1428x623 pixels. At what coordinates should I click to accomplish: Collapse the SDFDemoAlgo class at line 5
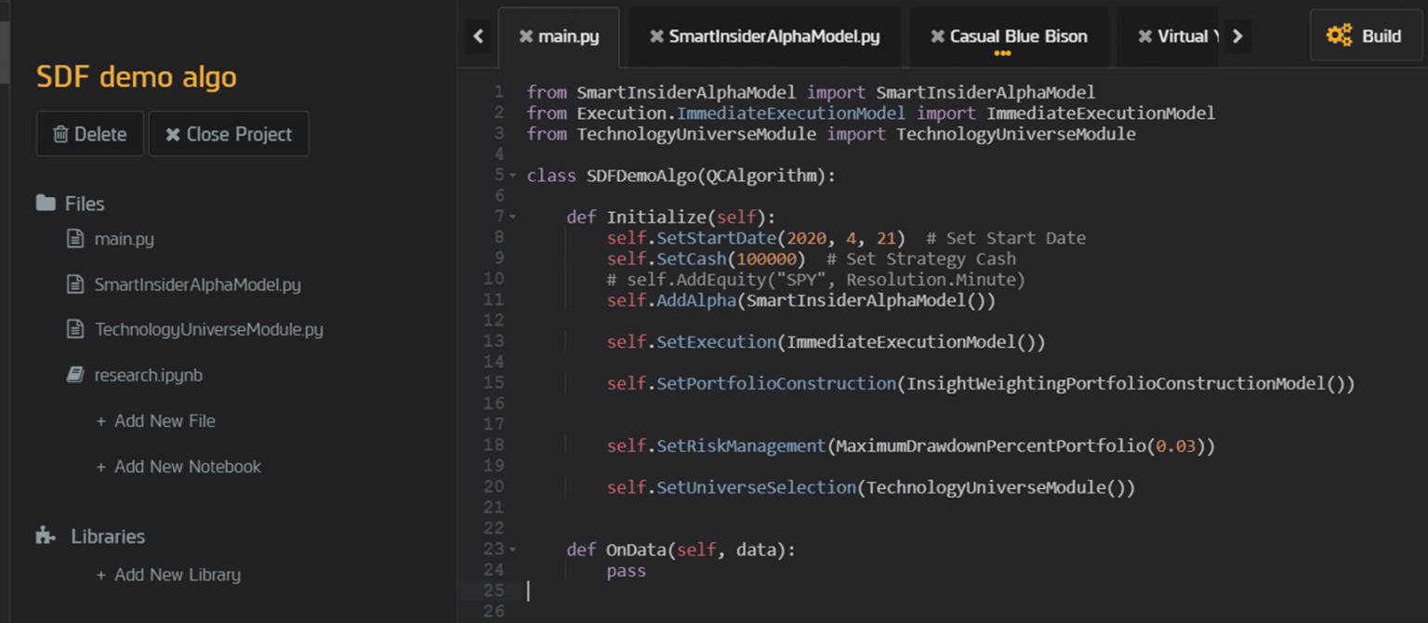[x=512, y=176]
